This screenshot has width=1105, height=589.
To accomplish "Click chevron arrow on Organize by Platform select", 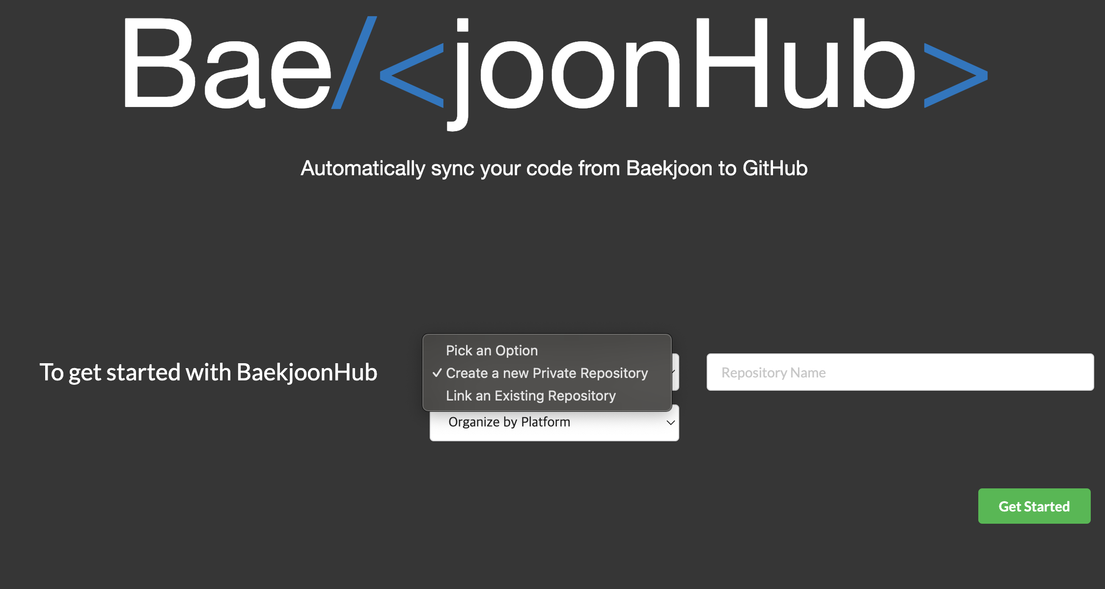I will (x=670, y=423).
